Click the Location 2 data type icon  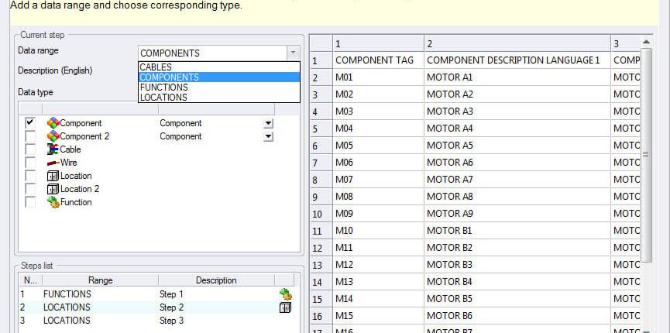tap(53, 189)
